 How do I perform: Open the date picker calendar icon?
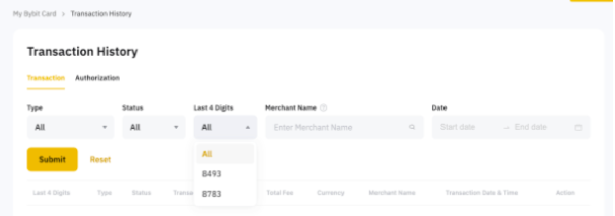[578, 128]
